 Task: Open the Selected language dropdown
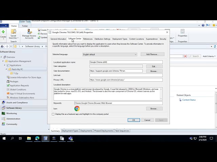[110, 54]
